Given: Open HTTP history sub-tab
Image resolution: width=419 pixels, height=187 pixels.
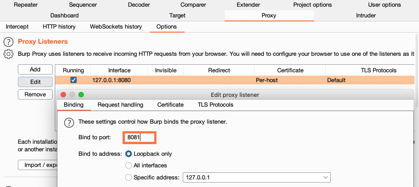Looking at the screenshot, I should pyautogui.click(x=59, y=27).
